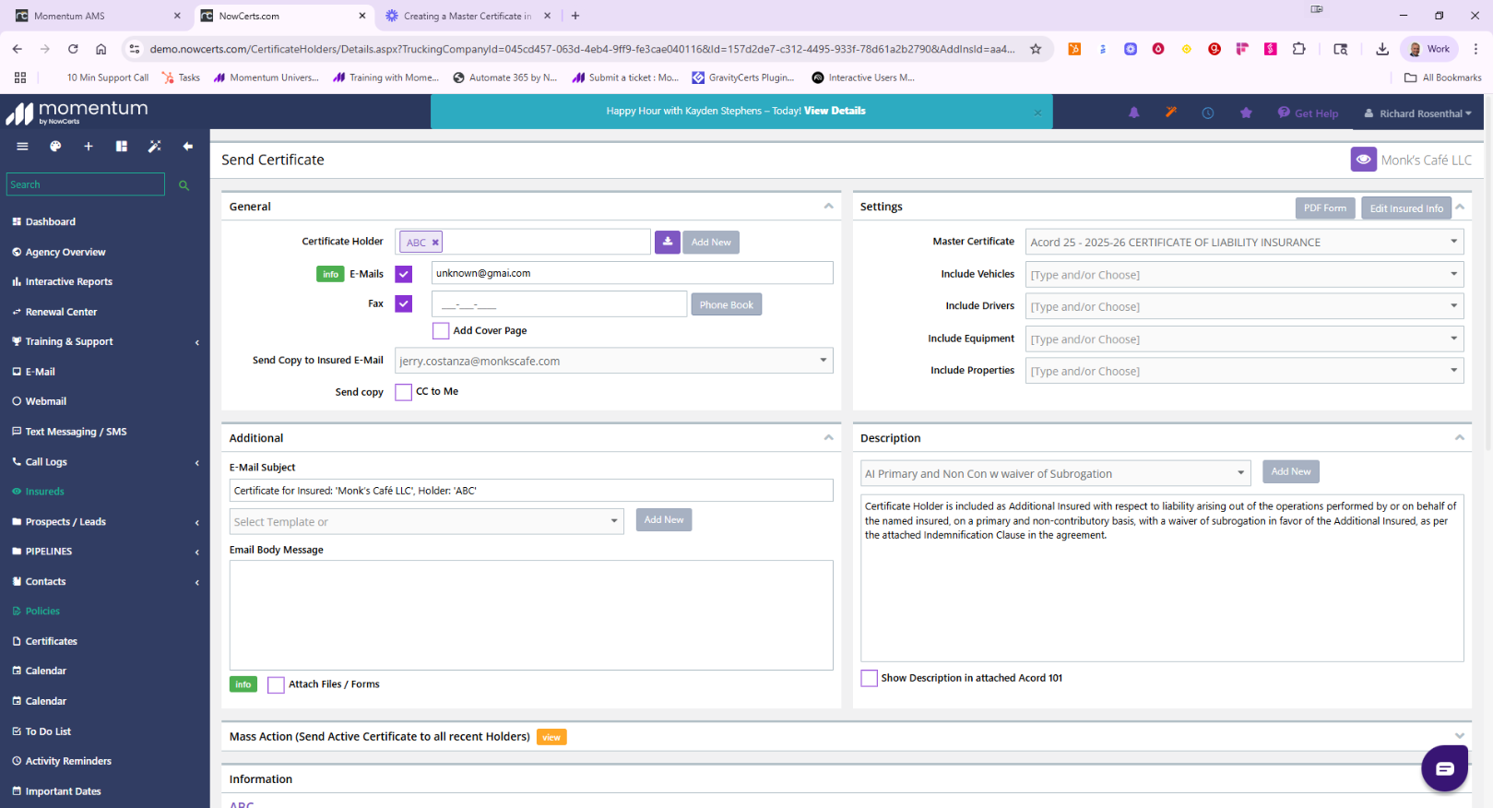Open the dashboard grid icon in sidebar toolbar

point(122,147)
